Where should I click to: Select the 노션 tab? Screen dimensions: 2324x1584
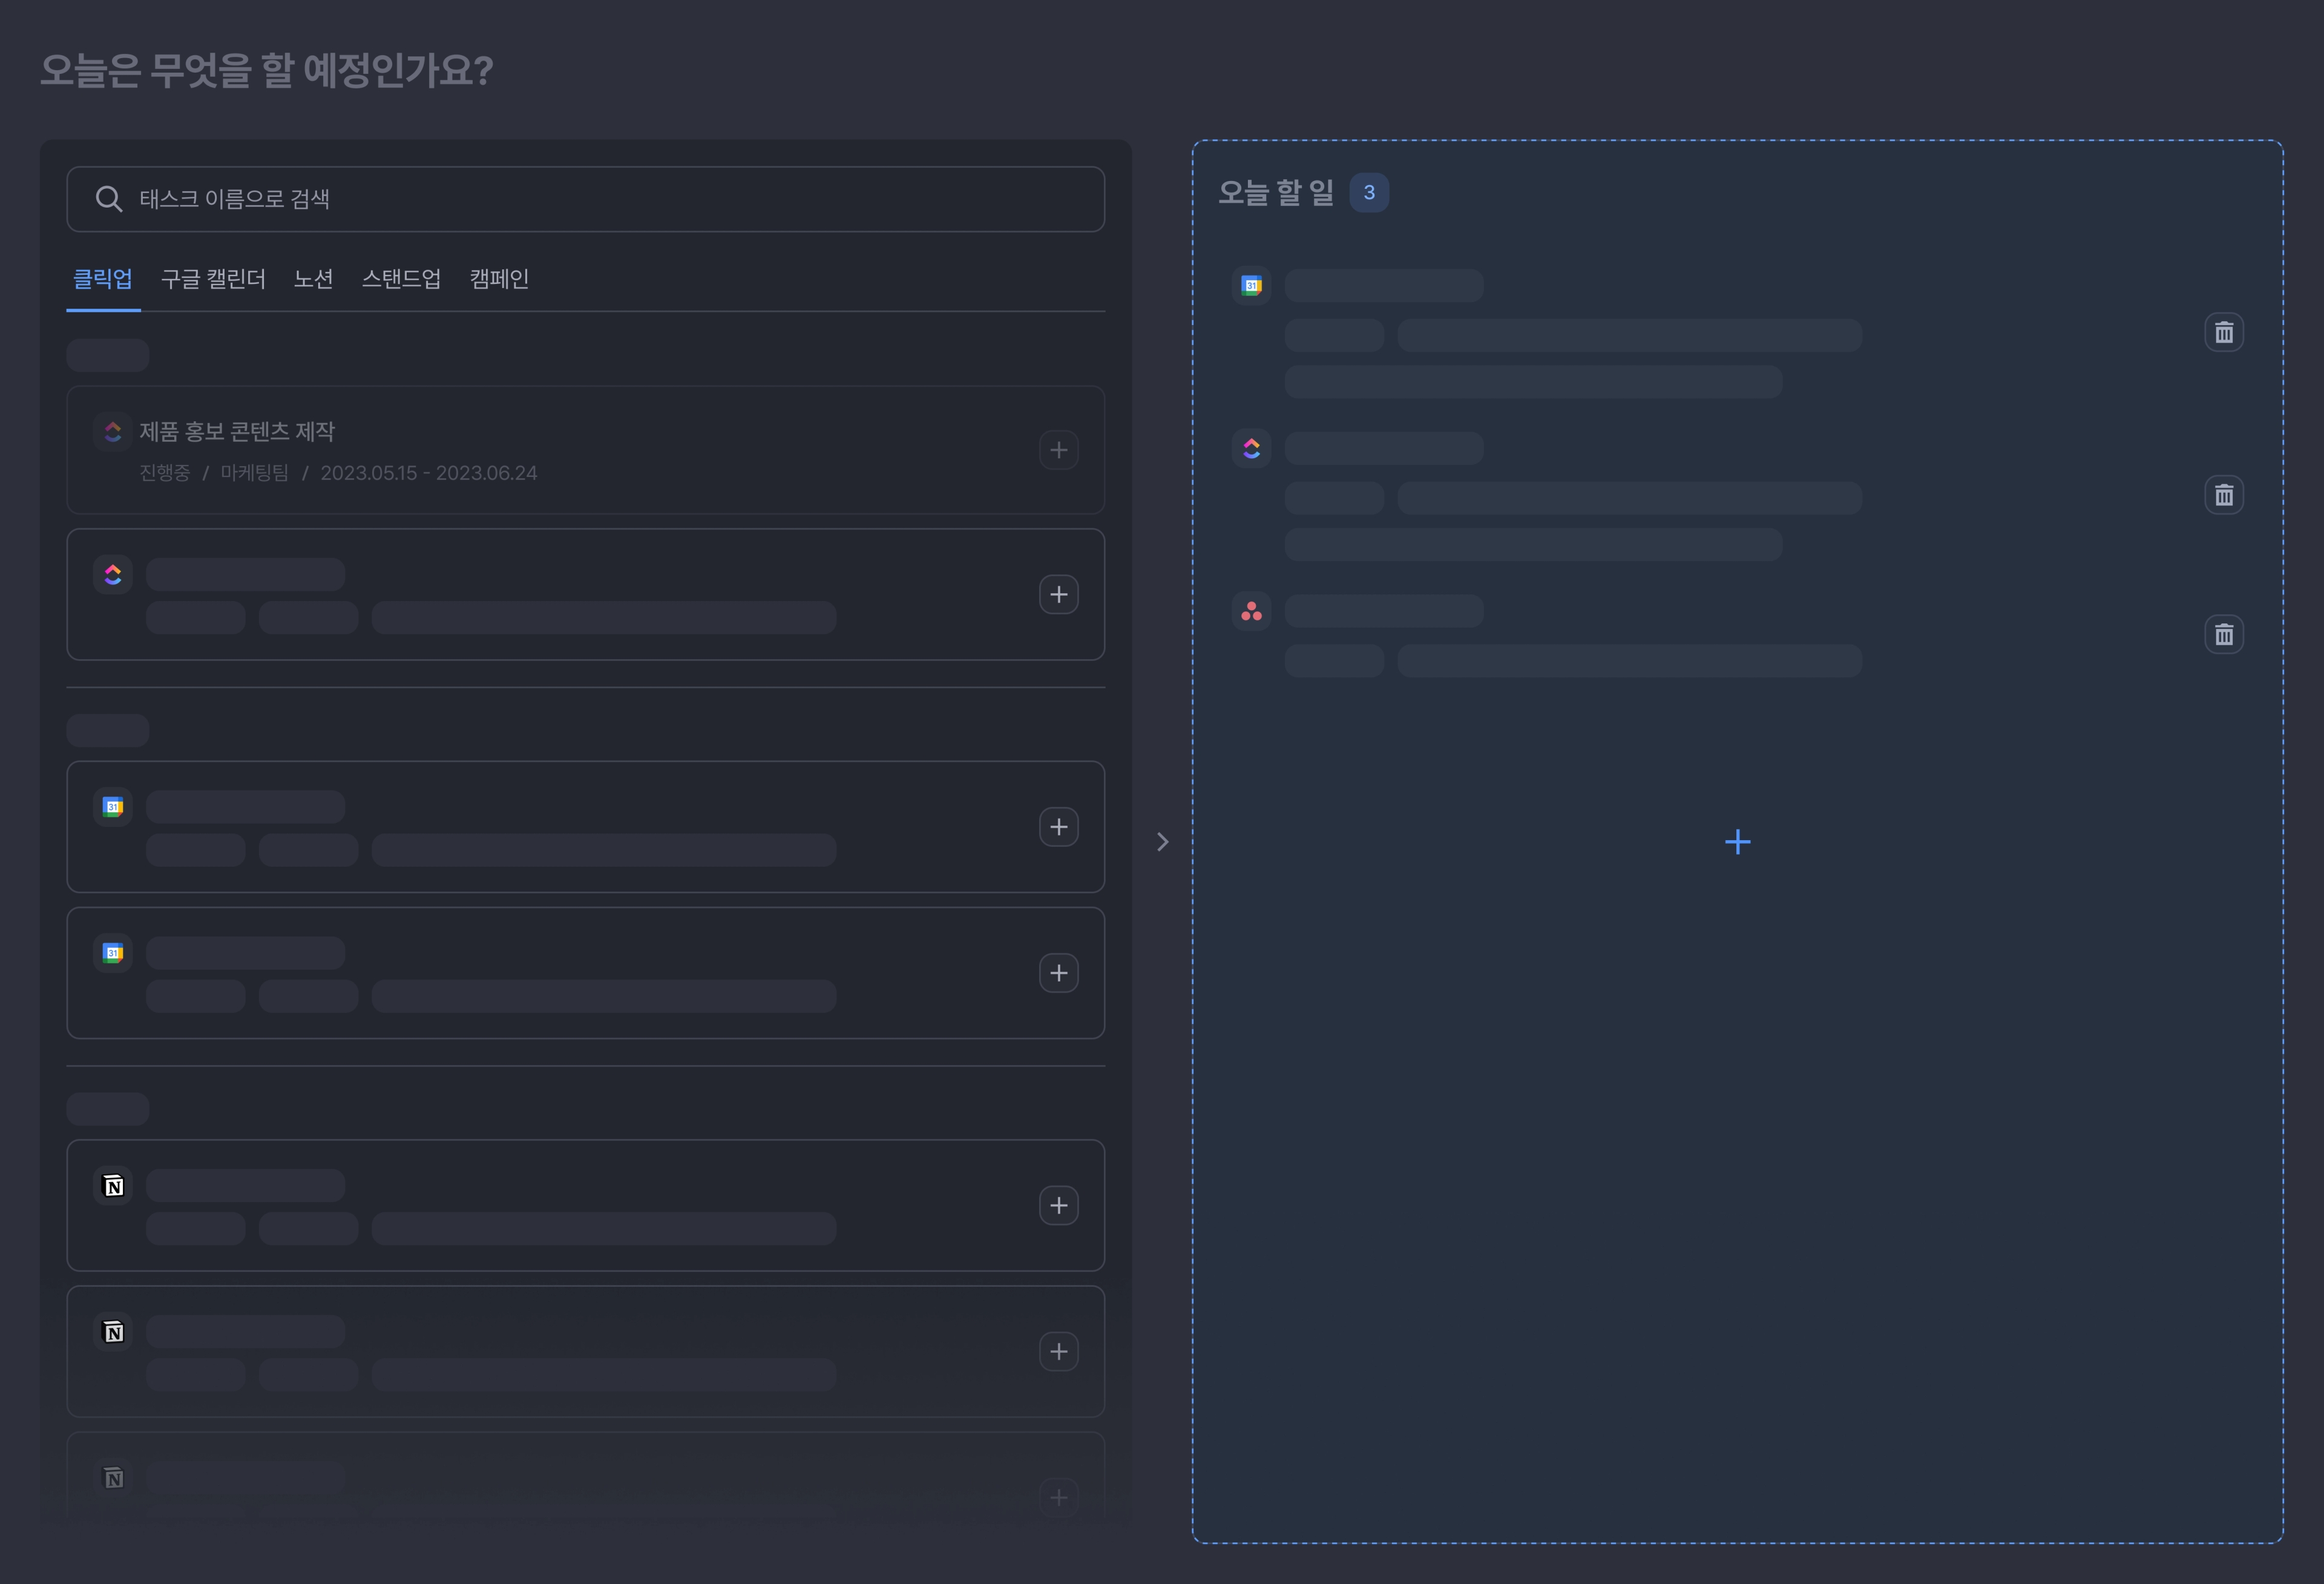click(314, 279)
